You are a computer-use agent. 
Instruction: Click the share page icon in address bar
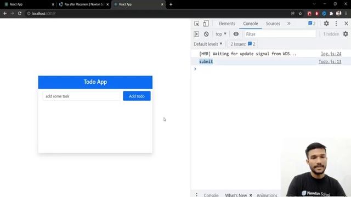click(x=292, y=14)
